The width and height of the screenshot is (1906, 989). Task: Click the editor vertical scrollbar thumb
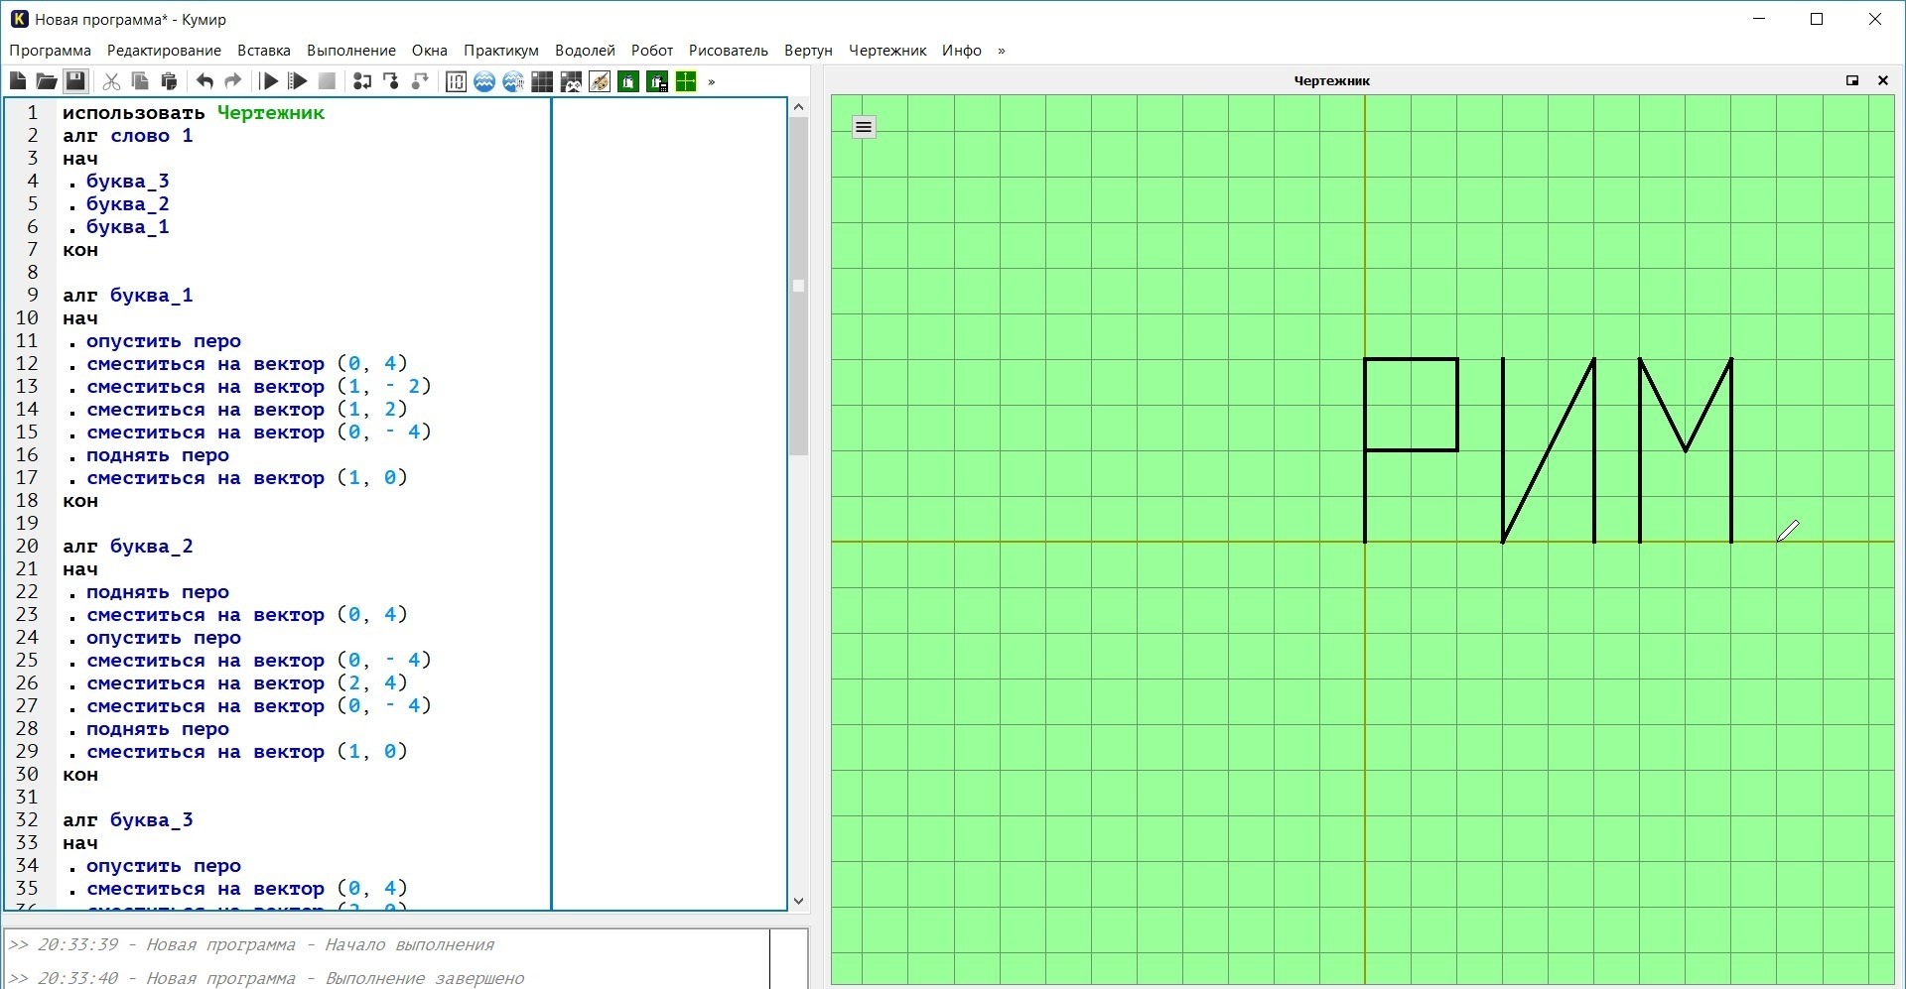(799, 286)
